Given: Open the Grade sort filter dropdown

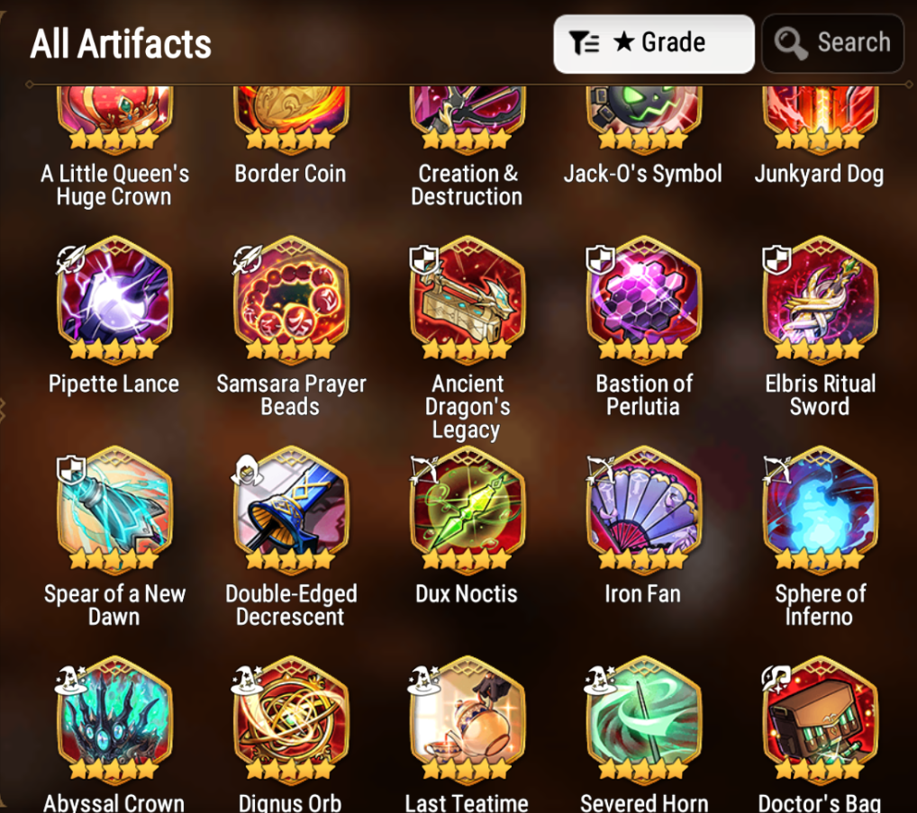Looking at the screenshot, I should (x=654, y=44).
